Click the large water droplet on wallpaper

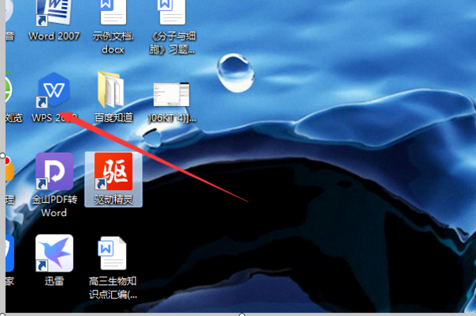click(x=236, y=73)
